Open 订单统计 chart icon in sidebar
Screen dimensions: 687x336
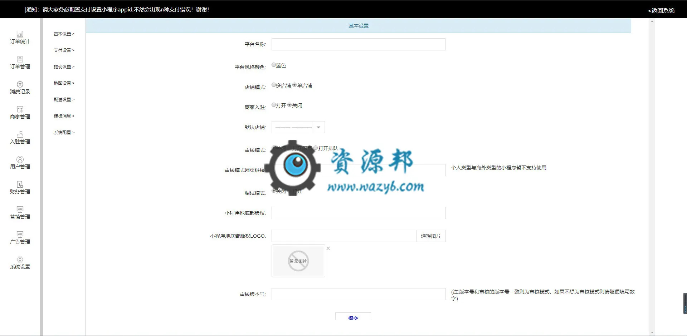20,34
